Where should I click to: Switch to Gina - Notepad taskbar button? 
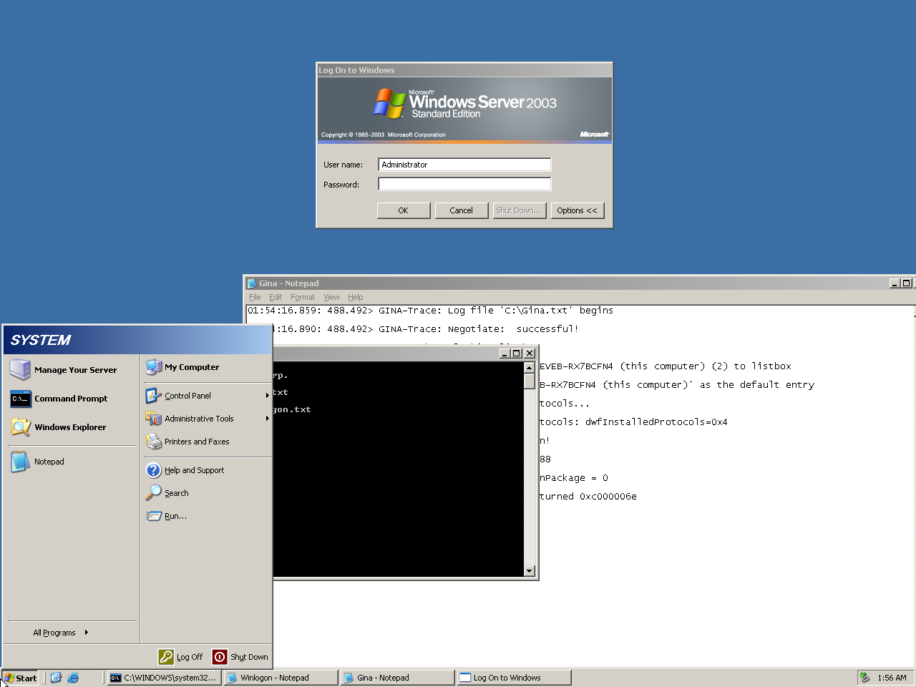(397, 678)
